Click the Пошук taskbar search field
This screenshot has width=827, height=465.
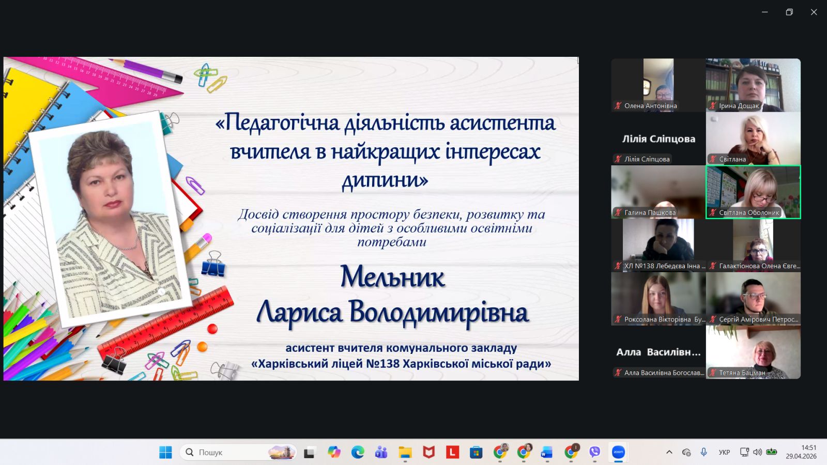click(x=227, y=452)
